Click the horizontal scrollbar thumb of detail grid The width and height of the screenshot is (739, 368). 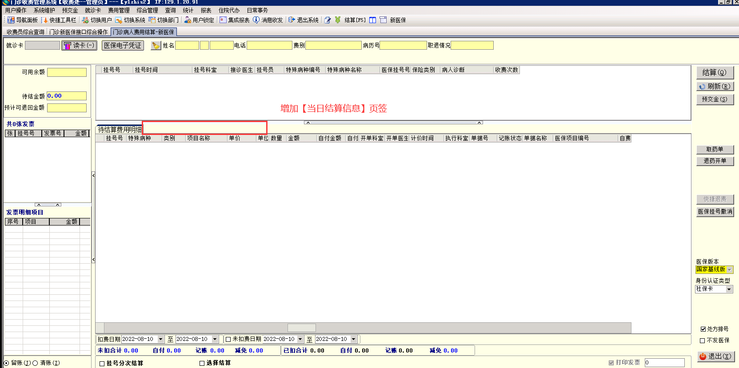click(x=302, y=328)
